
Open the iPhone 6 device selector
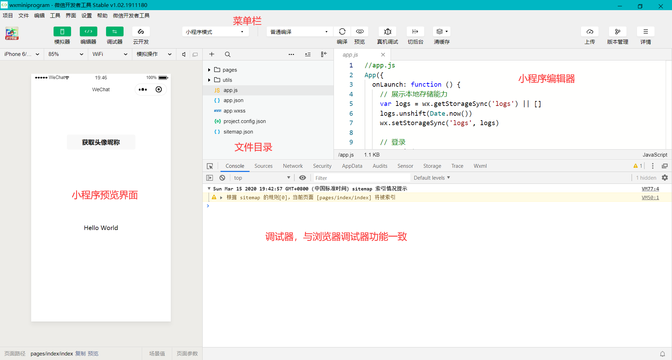click(x=22, y=54)
